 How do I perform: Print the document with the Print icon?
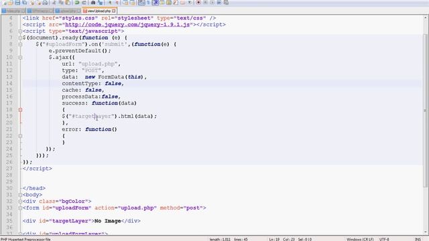(x=45, y=3)
